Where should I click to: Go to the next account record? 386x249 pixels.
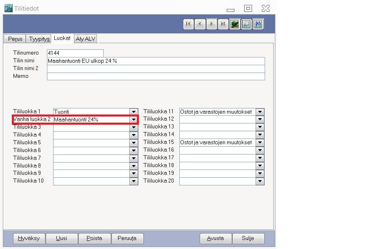pyautogui.click(x=212, y=24)
